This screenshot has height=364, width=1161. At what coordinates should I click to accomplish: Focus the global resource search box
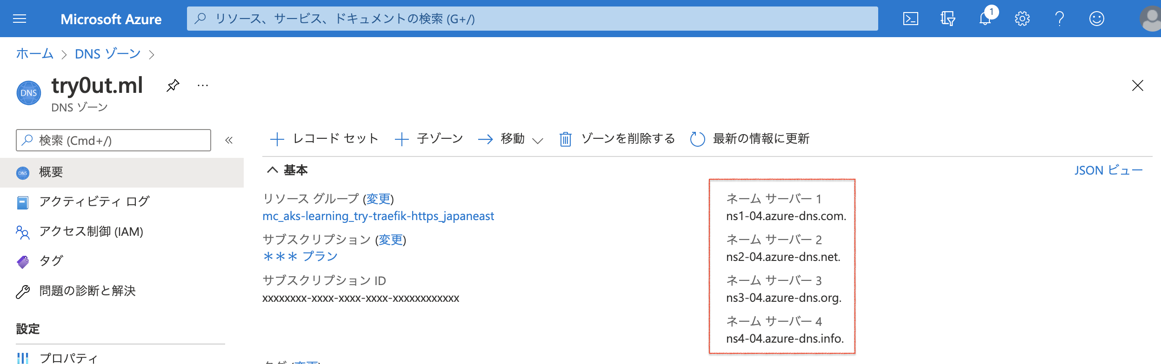click(x=533, y=19)
